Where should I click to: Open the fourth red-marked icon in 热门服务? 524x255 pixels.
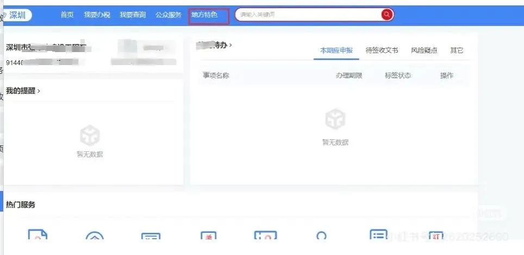(x=209, y=238)
